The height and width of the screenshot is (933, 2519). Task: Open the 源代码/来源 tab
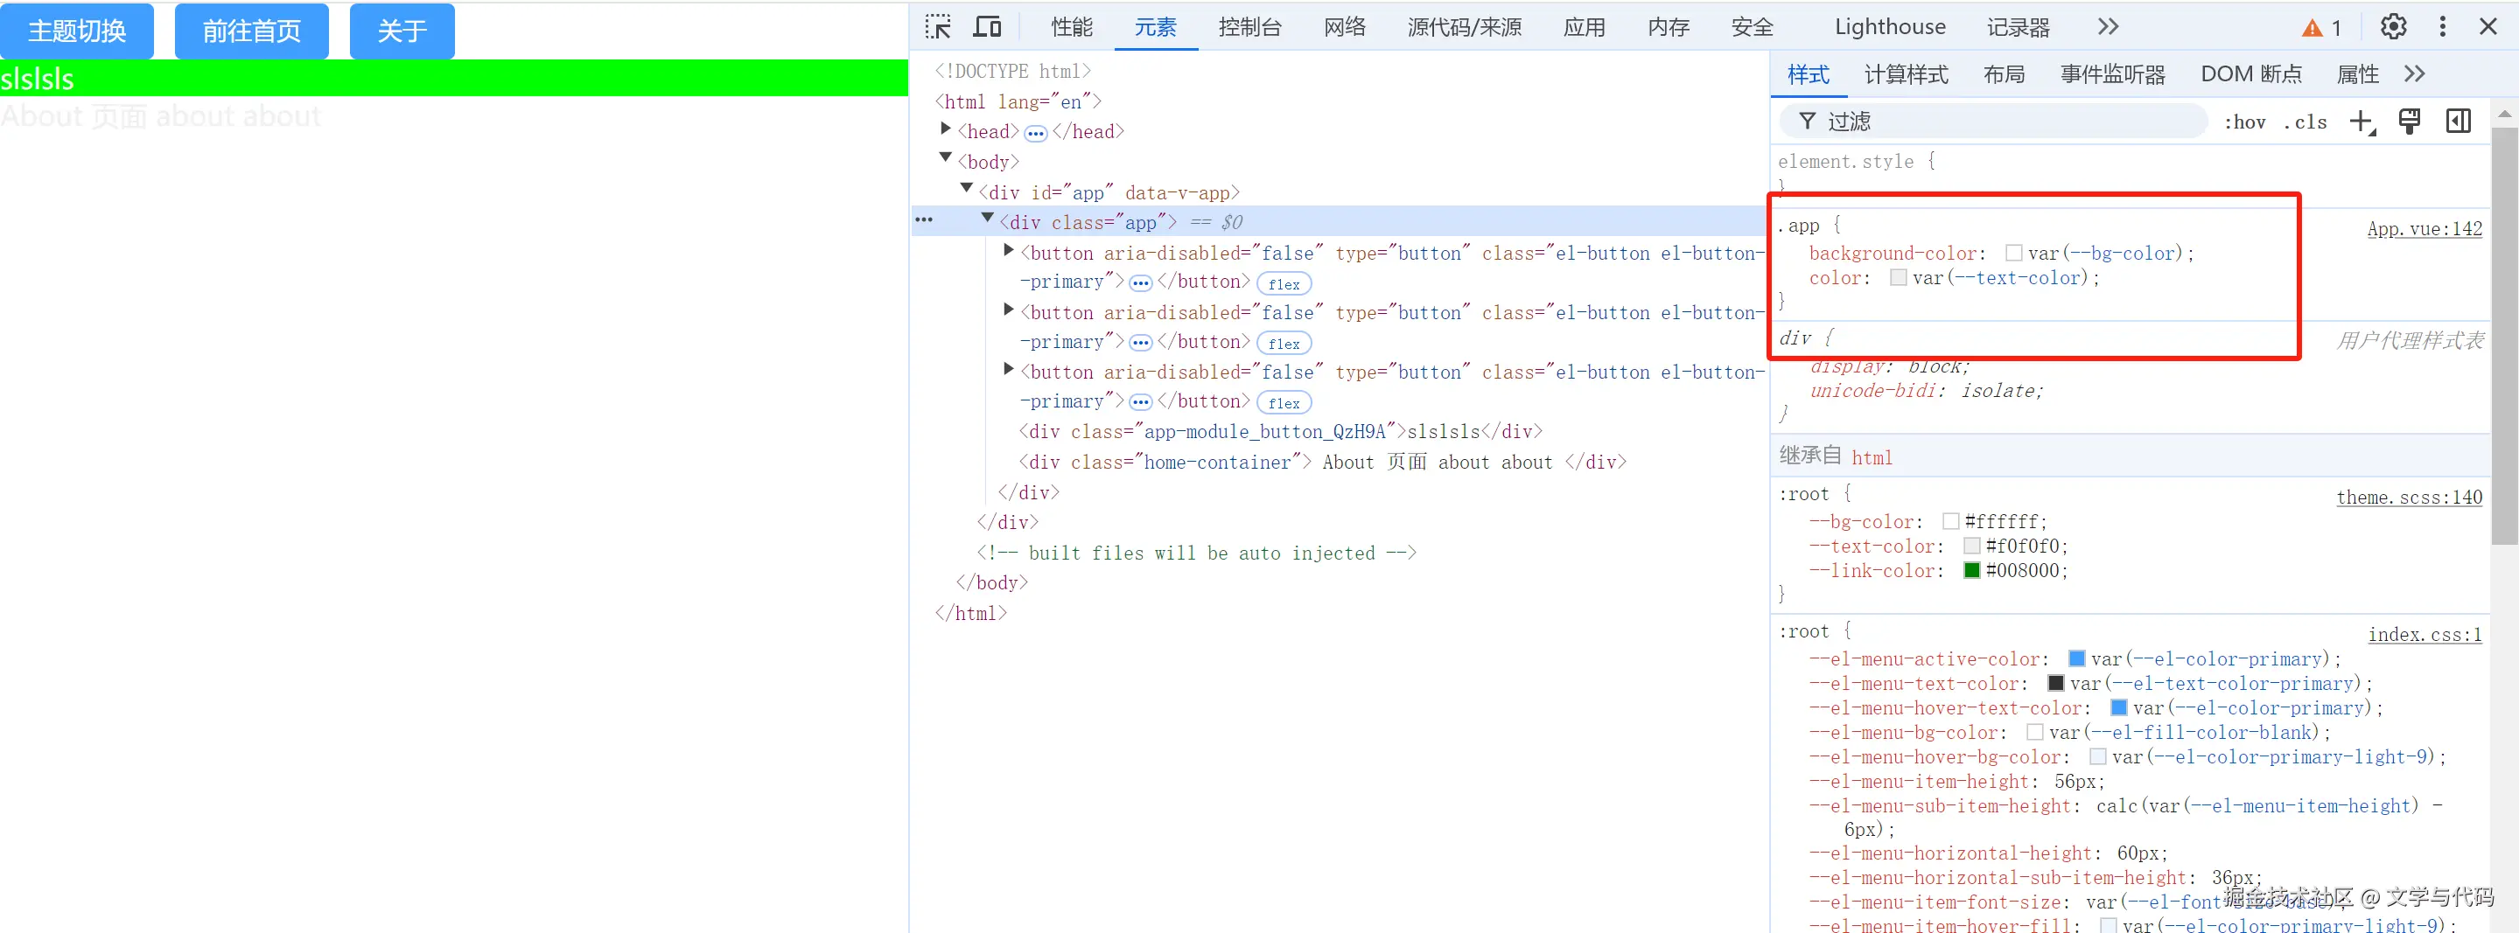[1464, 27]
